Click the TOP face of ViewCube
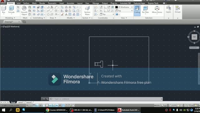The width and height of the screenshot is (200, 113). pyautogui.click(x=194, y=37)
